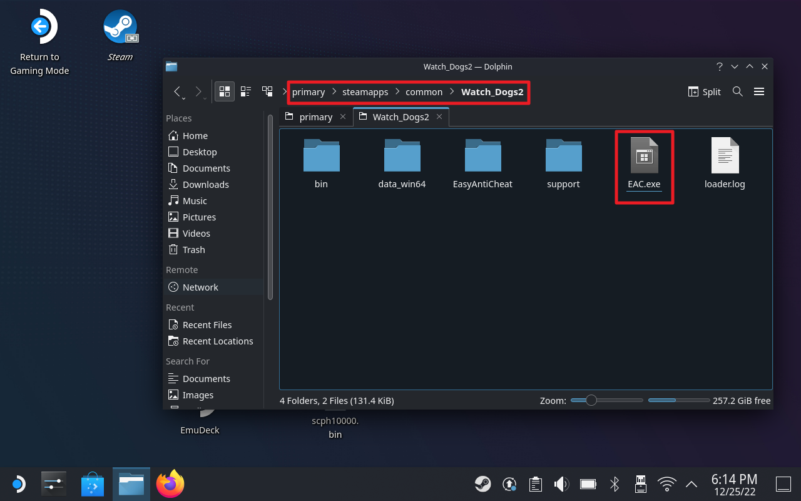Click Dolphin file manager taskbar icon
Viewport: 801px width, 501px height.
131,484
